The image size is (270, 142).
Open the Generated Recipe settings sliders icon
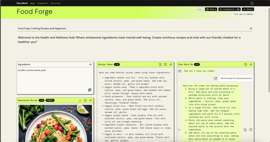[x=90, y=100]
